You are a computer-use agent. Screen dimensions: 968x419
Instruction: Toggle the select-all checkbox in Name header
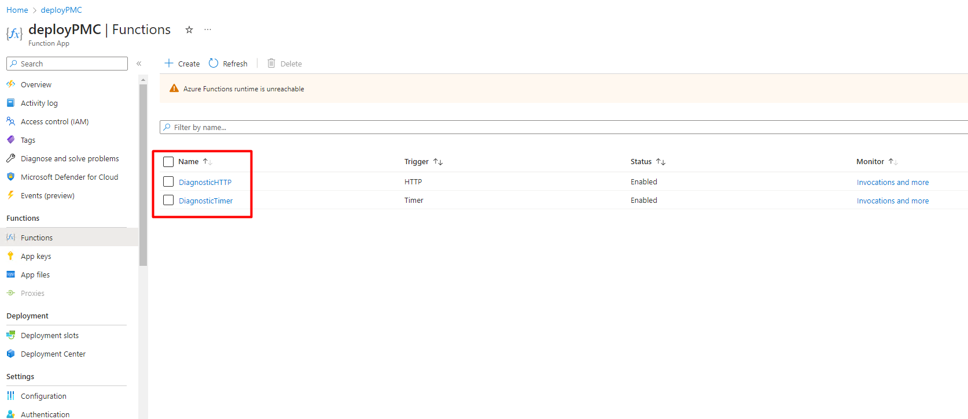[x=168, y=162]
